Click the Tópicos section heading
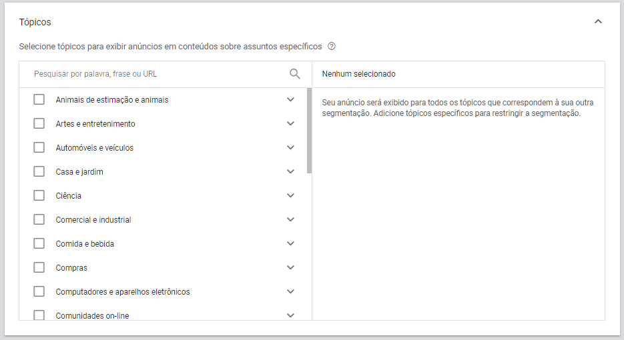The width and height of the screenshot is (624, 340). click(x=35, y=22)
